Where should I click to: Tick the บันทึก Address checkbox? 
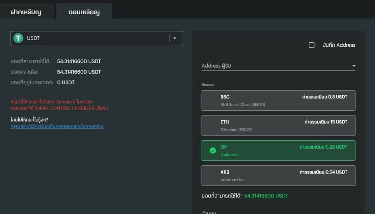312,45
